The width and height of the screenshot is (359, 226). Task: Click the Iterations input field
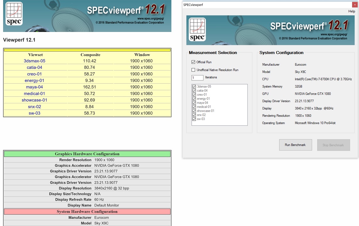197,78
